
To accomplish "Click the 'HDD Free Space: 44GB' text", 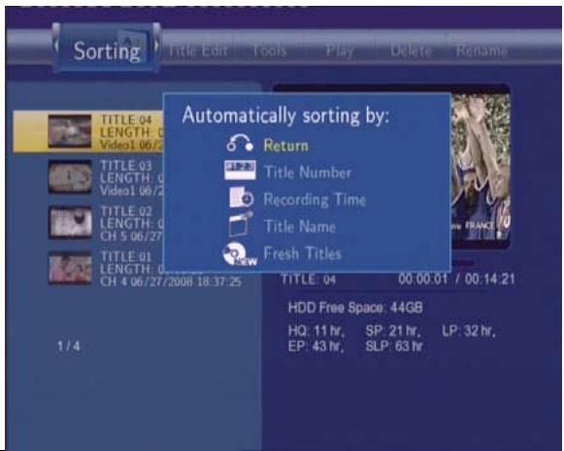I will (x=355, y=308).
